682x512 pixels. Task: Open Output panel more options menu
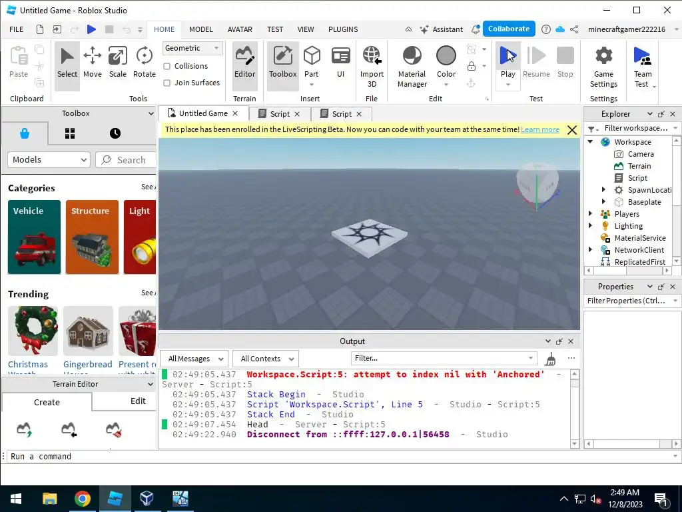[x=571, y=358]
